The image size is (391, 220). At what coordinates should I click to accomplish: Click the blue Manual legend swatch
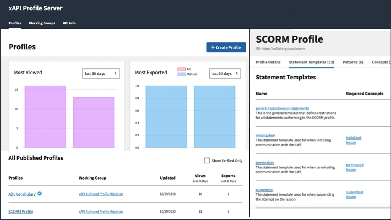181,74
